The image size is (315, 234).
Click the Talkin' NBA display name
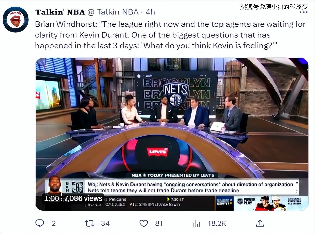click(x=60, y=12)
